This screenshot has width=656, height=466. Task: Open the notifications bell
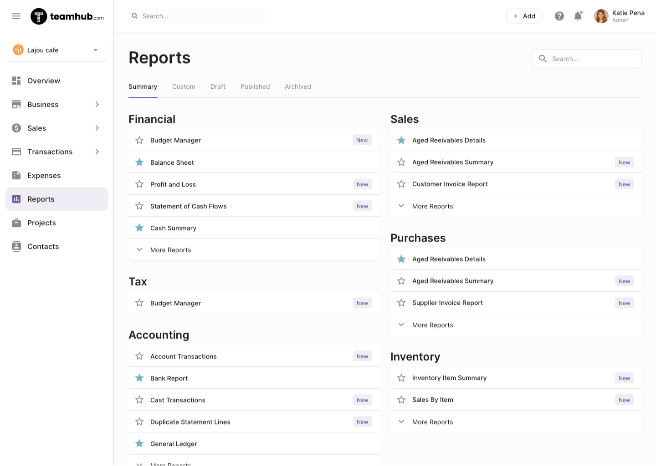pos(578,16)
